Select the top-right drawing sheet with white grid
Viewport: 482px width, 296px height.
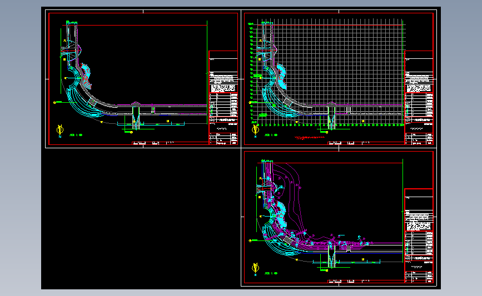[339, 79]
